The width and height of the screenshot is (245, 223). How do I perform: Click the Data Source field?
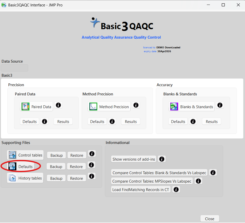14,68
